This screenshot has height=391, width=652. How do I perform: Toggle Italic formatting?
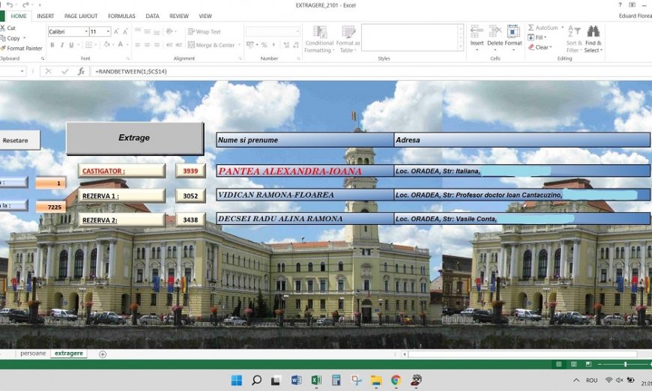(63, 45)
